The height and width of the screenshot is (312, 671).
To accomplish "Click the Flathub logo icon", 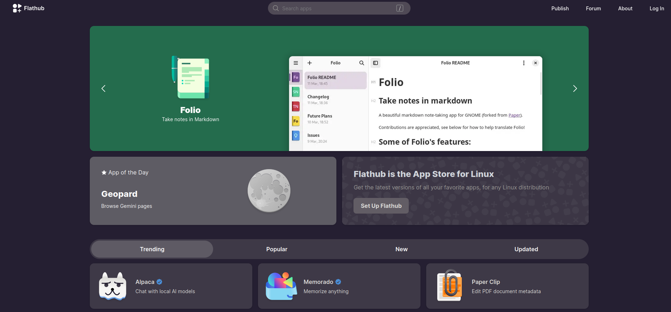I will click(17, 8).
